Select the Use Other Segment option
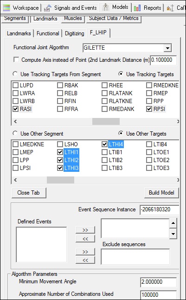This screenshot has width=186, height=300. [15, 133]
